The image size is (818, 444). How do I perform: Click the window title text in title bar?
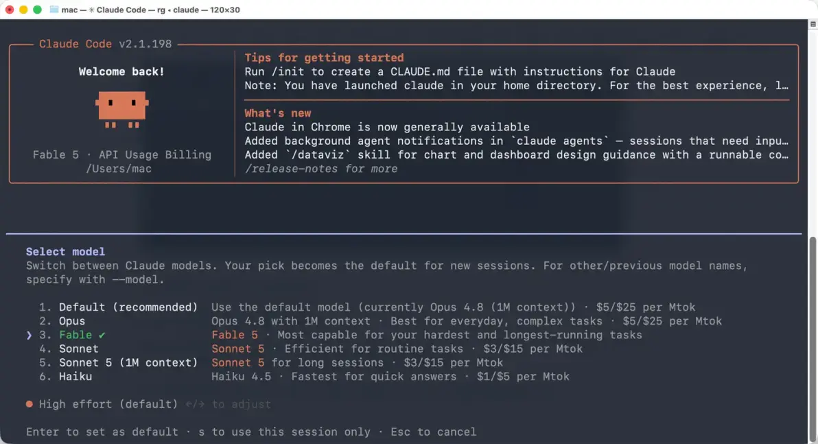tap(151, 10)
